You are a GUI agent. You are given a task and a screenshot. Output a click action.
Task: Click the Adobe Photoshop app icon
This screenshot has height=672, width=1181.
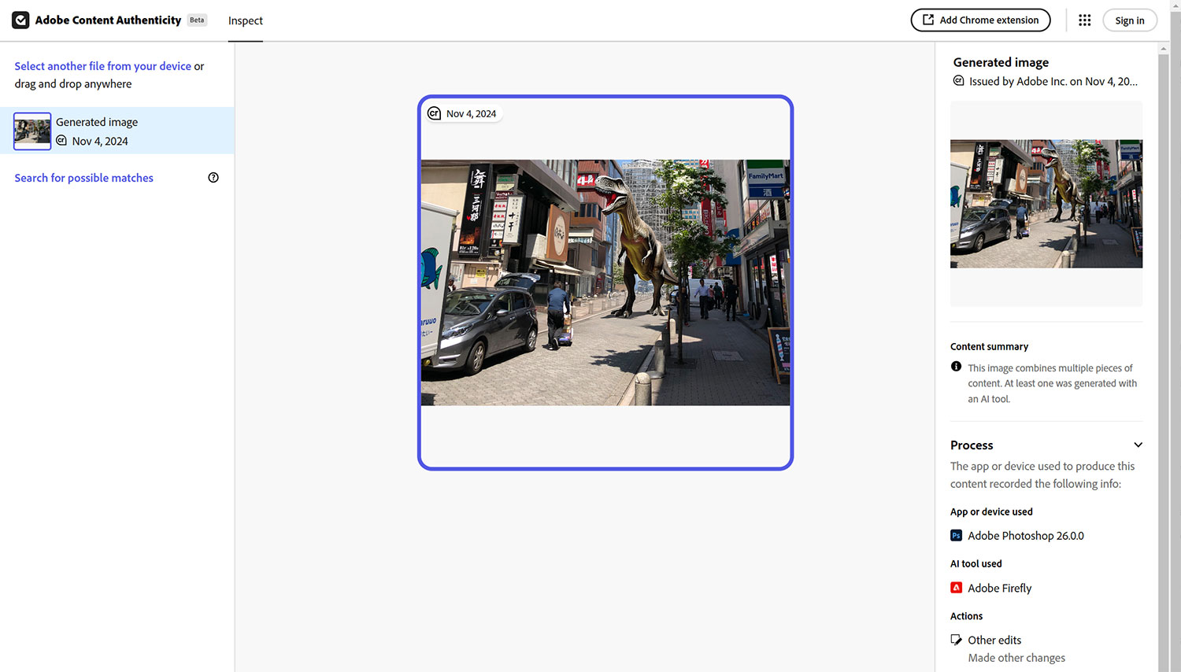[956, 536]
